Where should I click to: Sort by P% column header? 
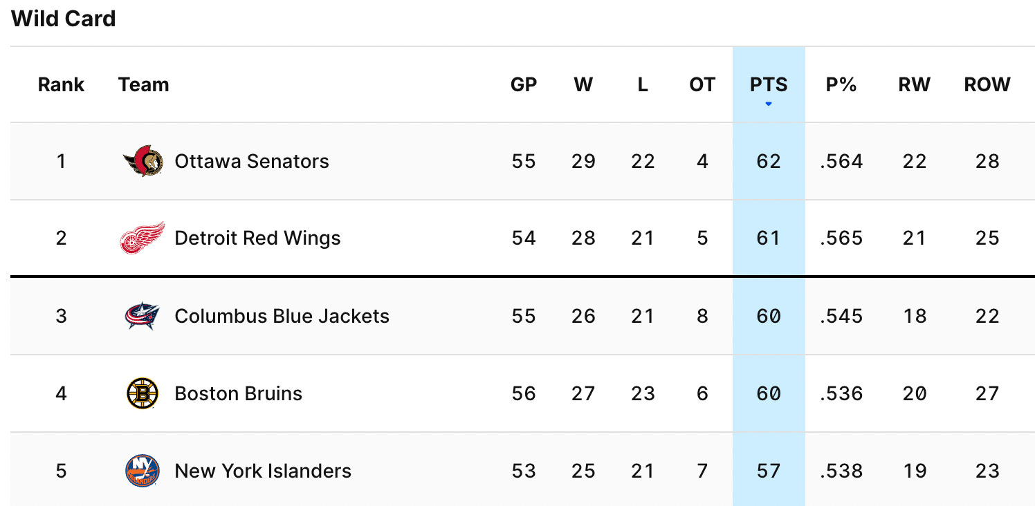[x=841, y=85]
